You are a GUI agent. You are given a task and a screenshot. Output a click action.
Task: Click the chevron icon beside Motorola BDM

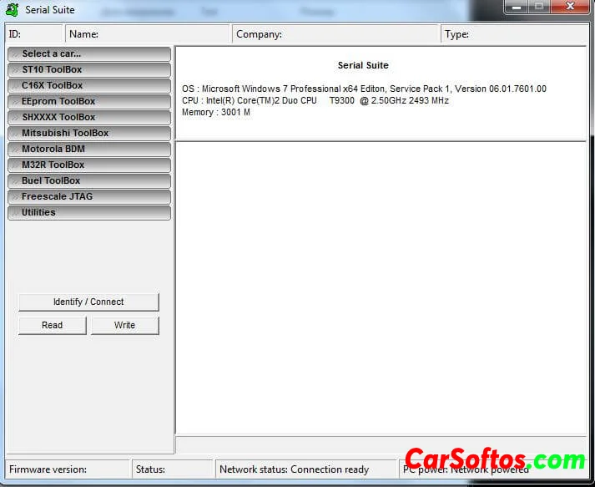[x=14, y=150]
